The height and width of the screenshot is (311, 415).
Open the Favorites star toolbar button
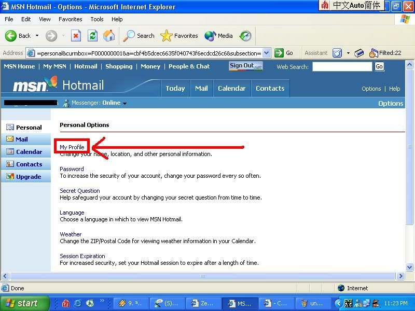(179, 36)
